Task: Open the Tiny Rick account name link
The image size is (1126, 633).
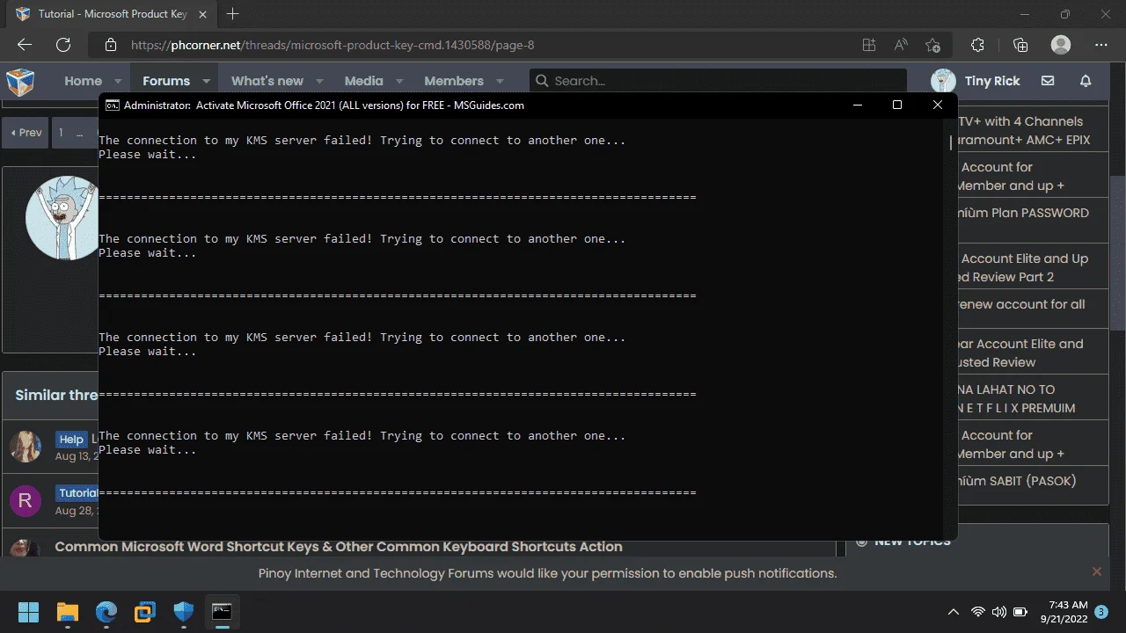Action: point(992,81)
